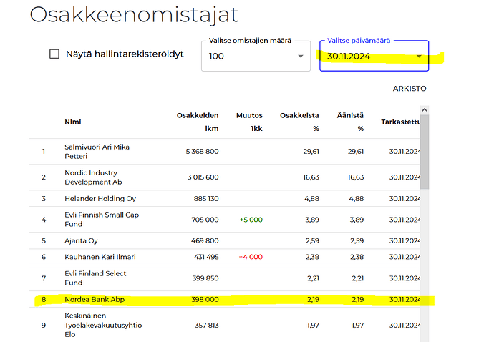Click the rank number 1 cell

[x=44, y=152]
